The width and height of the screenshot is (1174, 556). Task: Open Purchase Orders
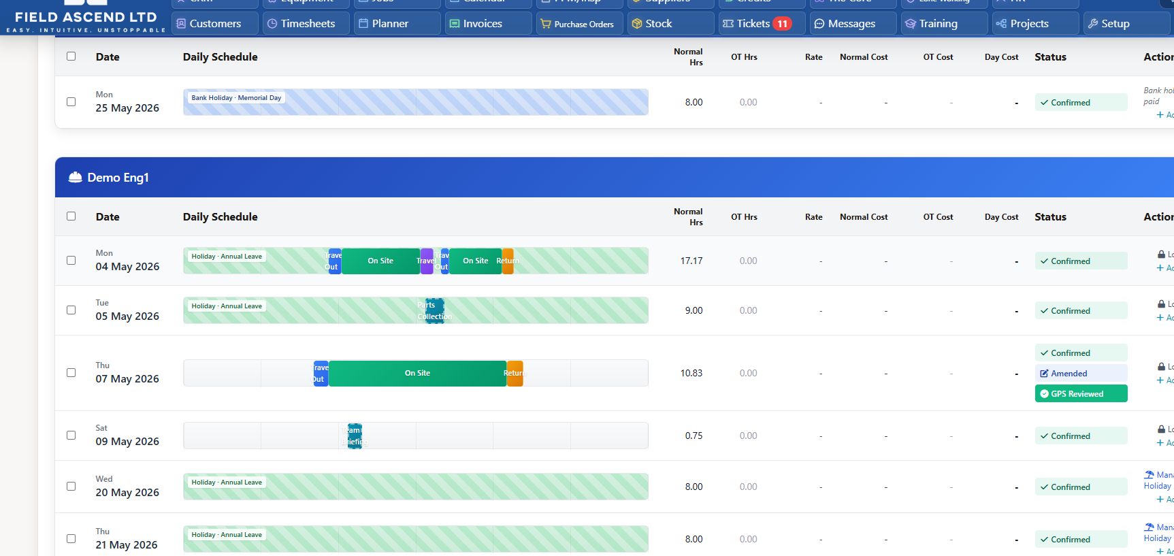tap(580, 23)
